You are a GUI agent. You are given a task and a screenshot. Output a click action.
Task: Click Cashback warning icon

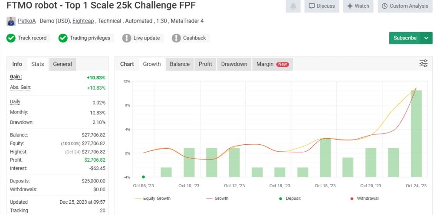click(176, 38)
